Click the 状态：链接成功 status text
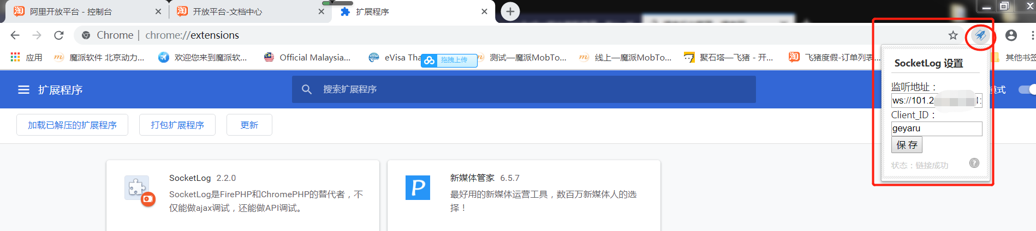 920,165
